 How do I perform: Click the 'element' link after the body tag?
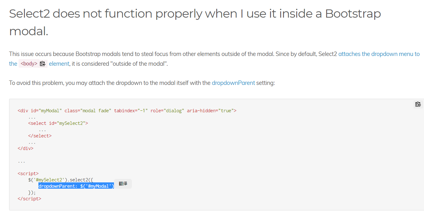click(59, 64)
